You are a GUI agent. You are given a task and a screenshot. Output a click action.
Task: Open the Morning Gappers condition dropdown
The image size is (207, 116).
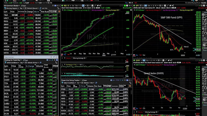coord(13,8)
